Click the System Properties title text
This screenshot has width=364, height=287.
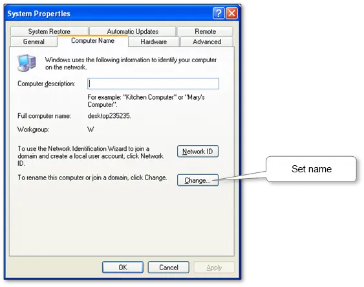click(39, 14)
